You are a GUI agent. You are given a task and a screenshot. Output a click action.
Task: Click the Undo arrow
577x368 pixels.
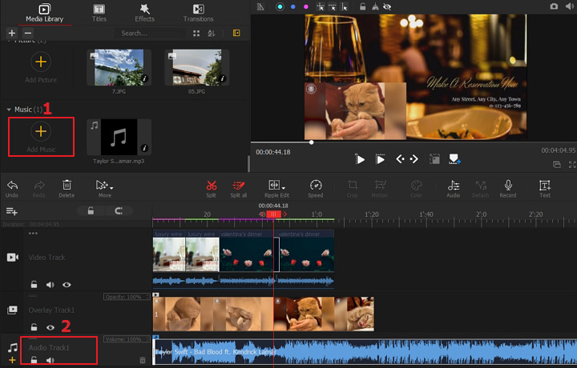(12, 186)
